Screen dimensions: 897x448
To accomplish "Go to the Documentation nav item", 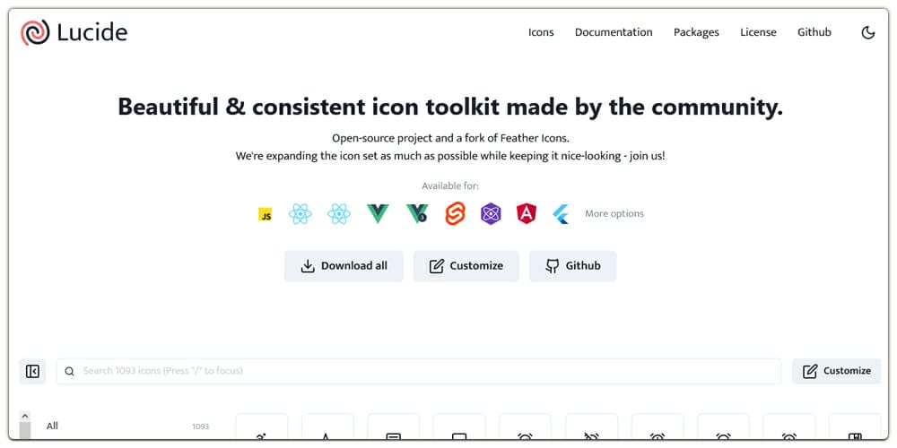I will click(614, 32).
